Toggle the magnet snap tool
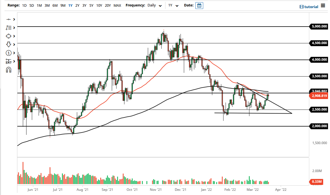 (x=9, y=70)
